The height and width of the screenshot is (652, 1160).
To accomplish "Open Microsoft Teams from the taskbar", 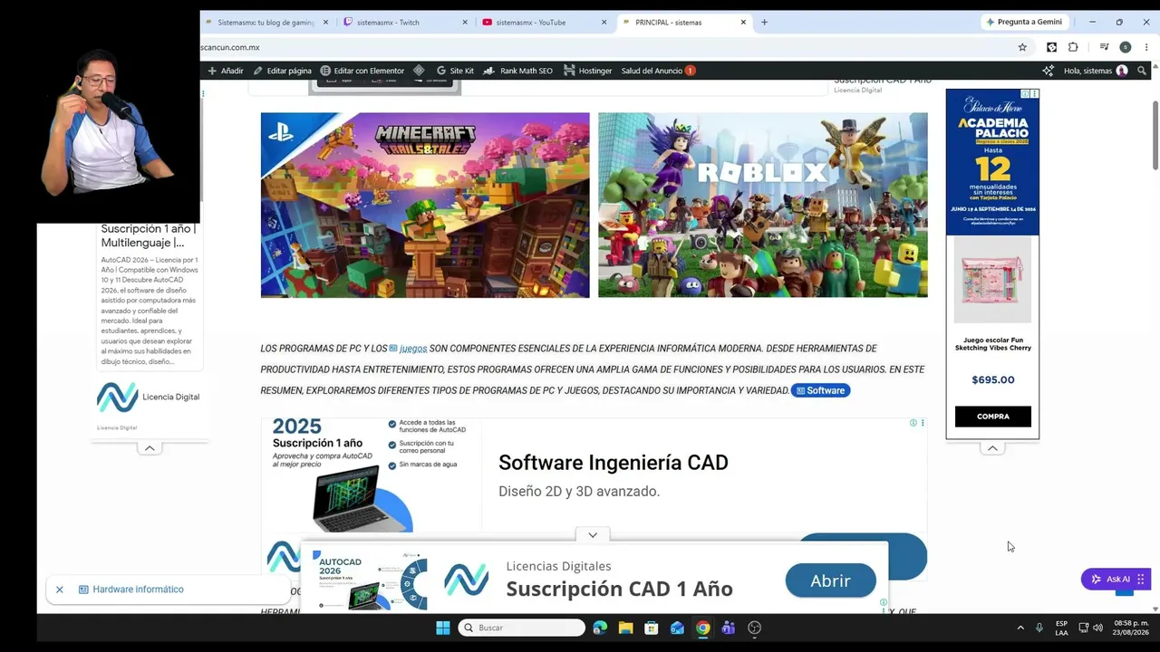I will click(728, 628).
